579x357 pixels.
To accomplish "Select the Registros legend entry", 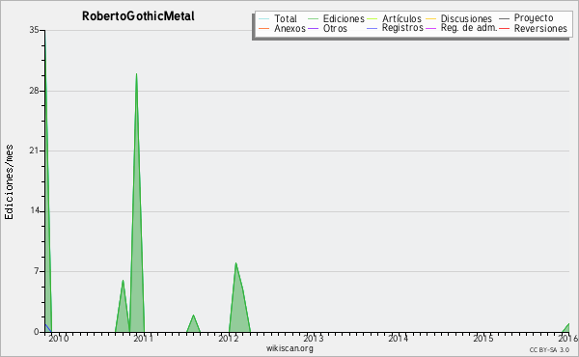I will click(x=402, y=28).
